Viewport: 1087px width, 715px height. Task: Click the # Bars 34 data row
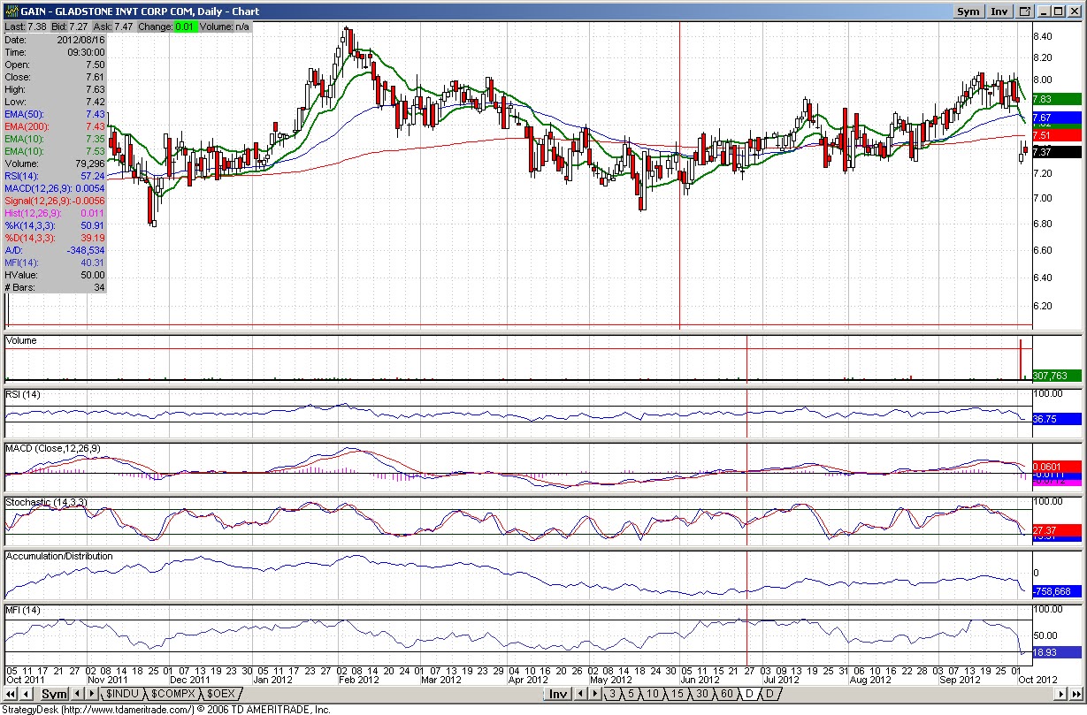[x=55, y=287]
